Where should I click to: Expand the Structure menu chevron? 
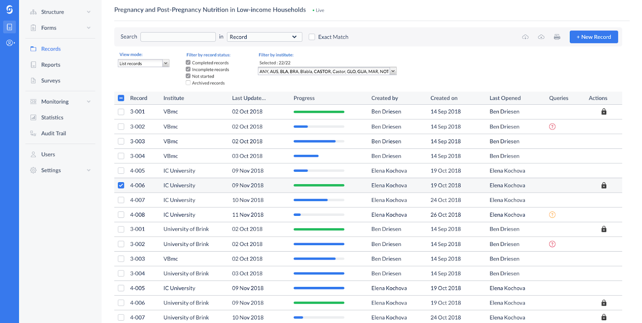click(x=89, y=12)
